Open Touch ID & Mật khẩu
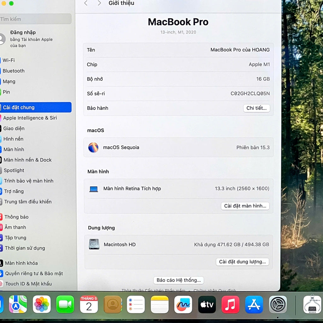This screenshot has width=323, height=323. pyautogui.click(x=35, y=284)
